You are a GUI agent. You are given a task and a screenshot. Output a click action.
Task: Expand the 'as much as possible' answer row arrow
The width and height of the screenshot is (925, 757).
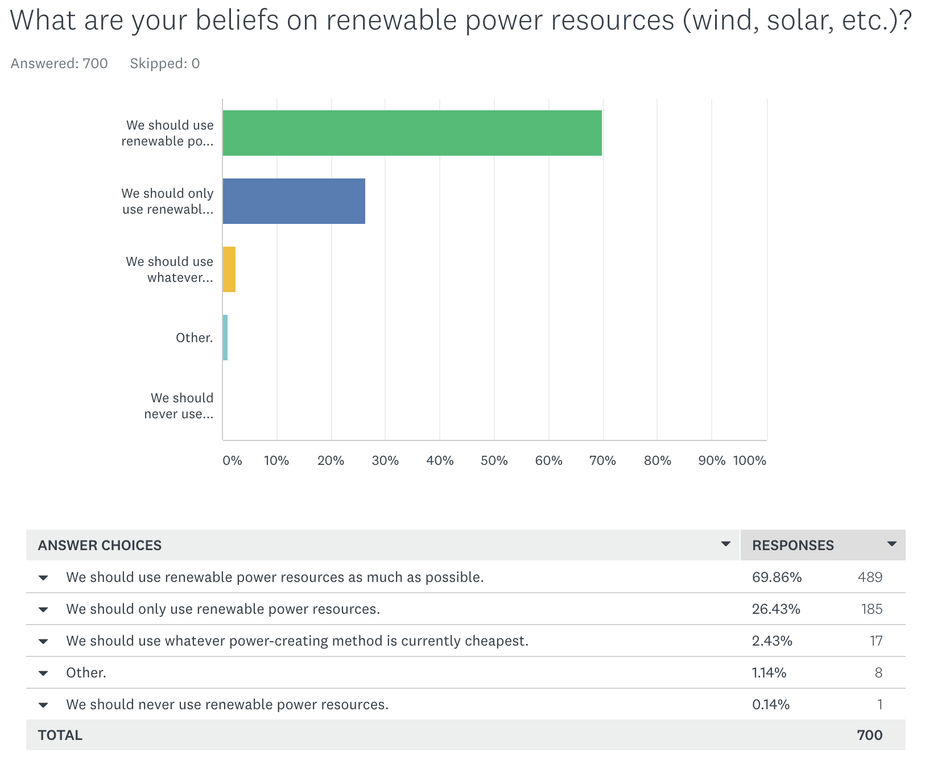click(x=43, y=578)
